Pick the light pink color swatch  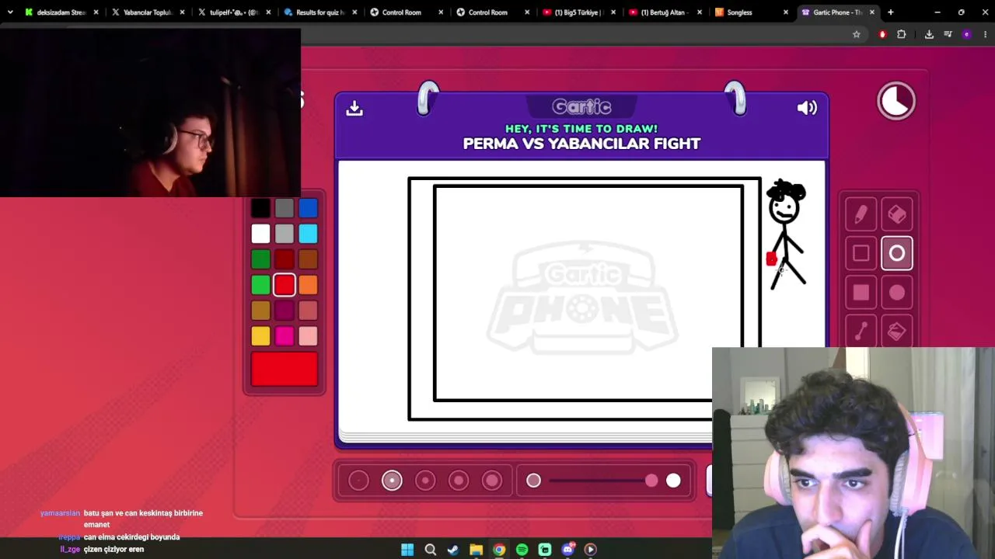[x=308, y=336]
